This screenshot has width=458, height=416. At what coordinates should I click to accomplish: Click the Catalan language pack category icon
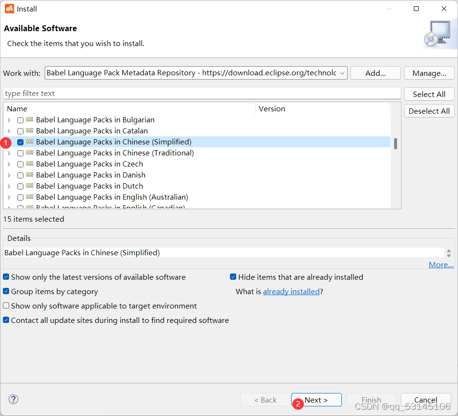30,131
